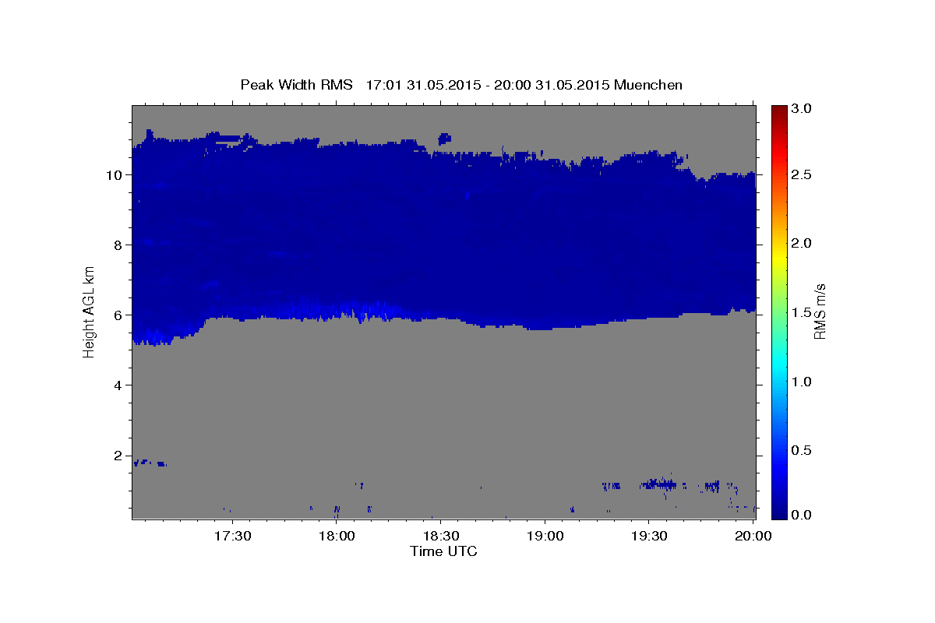
Task: Click the height tick label 6
Action: pos(119,315)
